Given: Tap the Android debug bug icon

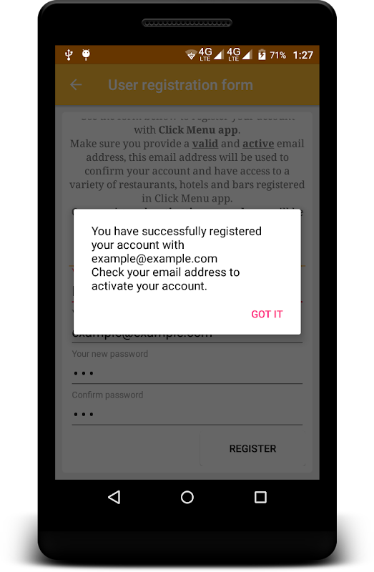Looking at the screenshot, I should (x=86, y=55).
